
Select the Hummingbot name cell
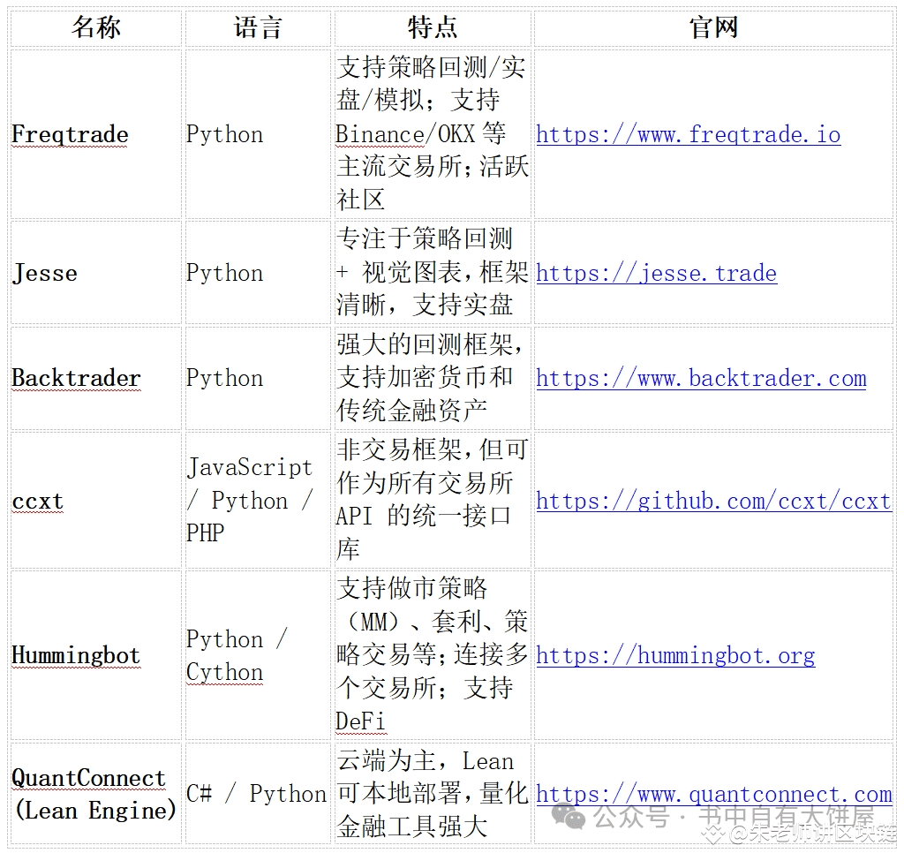coord(76,656)
